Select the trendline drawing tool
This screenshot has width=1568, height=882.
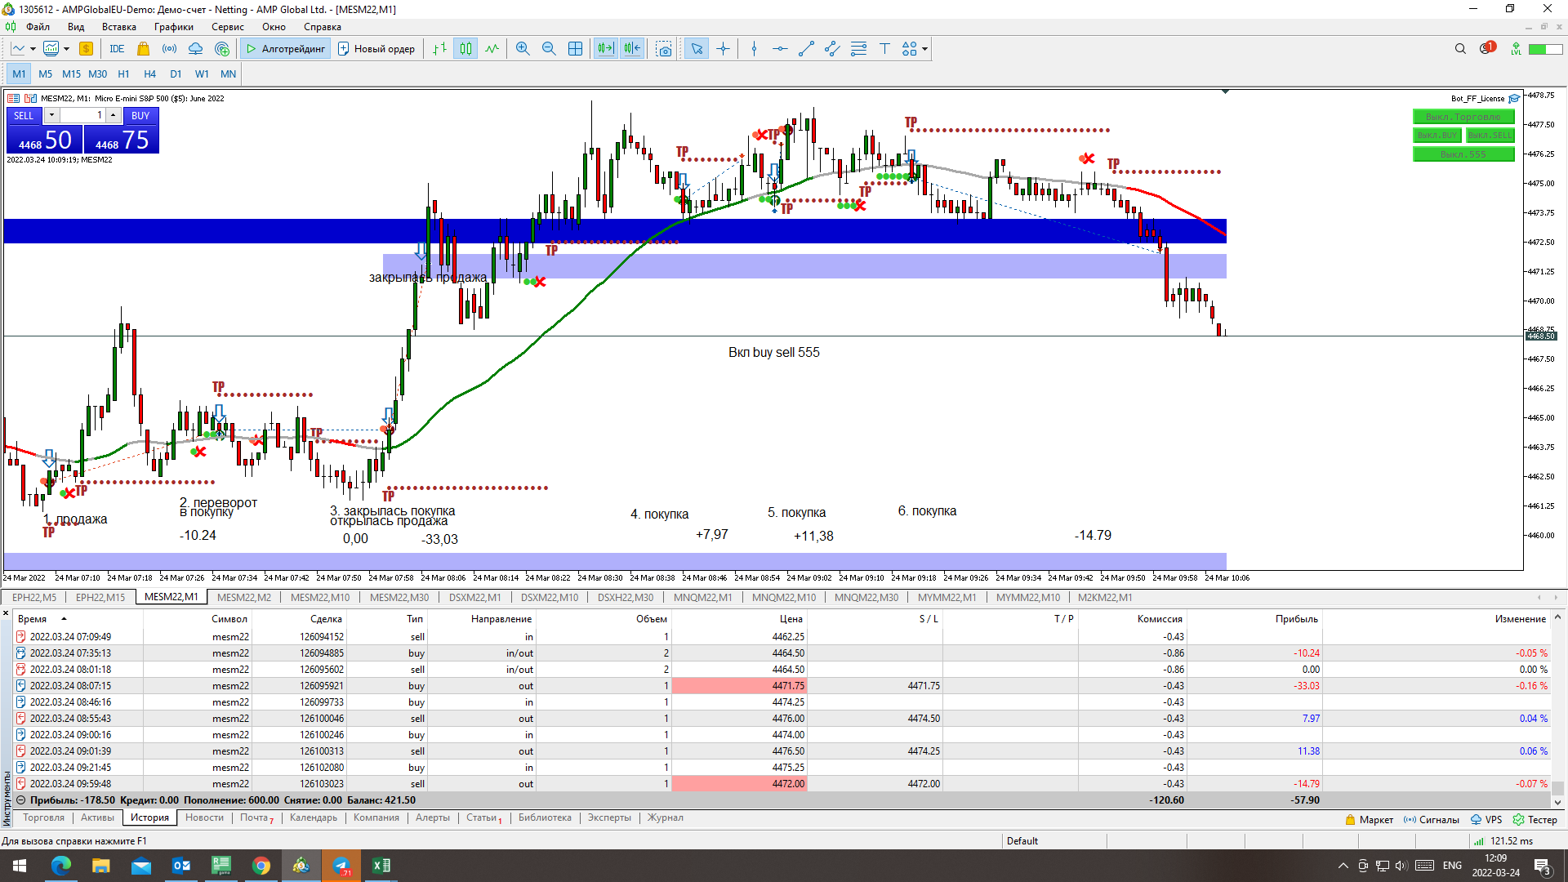pos(806,49)
